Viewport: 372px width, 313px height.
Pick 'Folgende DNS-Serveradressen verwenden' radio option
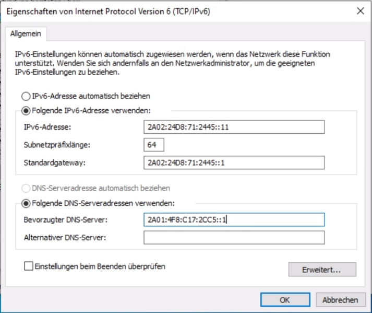tap(25, 203)
